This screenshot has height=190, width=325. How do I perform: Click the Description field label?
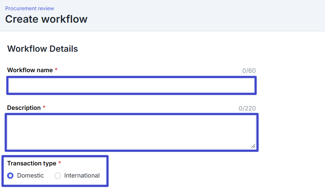pyautogui.click(x=24, y=108)
